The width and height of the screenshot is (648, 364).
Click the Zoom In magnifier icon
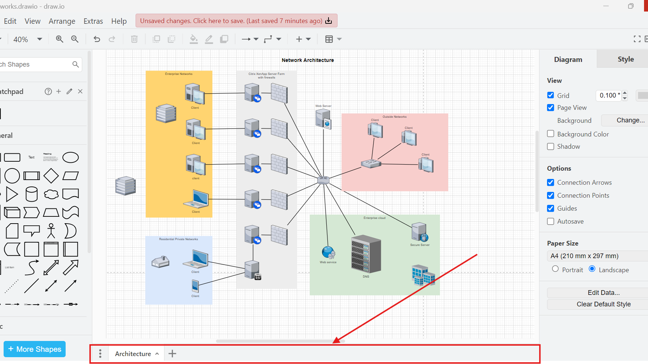(x=59, y=39)
